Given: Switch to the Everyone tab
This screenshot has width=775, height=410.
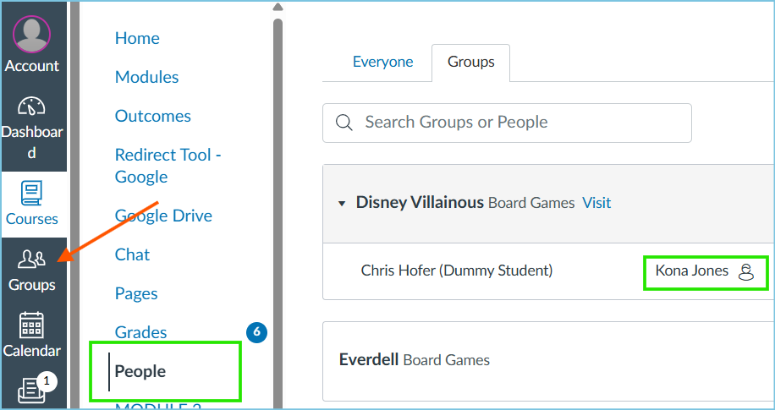Looking at the screenshot, I should pos(382,62).
